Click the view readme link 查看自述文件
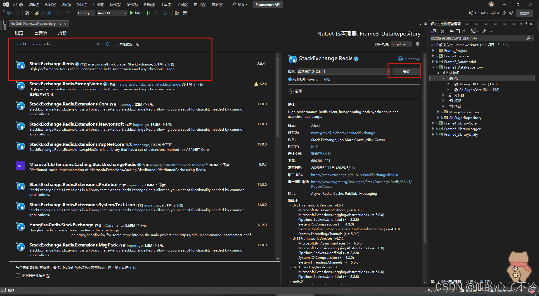 [321, 154]
